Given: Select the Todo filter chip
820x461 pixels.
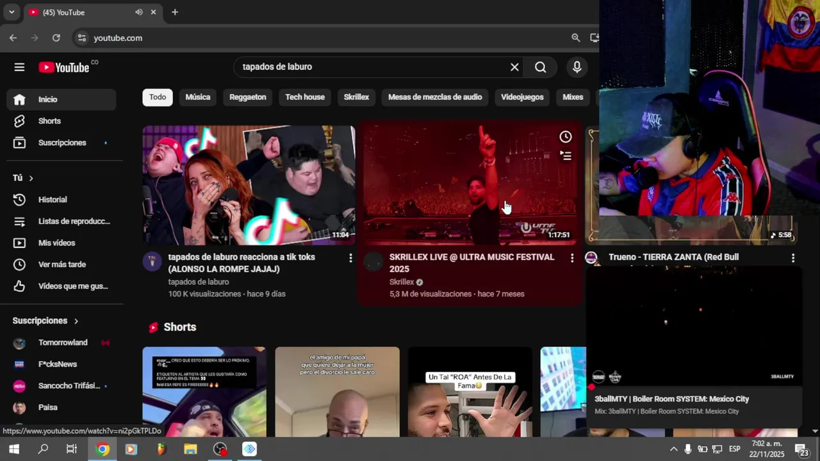Looking at the screenshot, I should coord(158,97).
